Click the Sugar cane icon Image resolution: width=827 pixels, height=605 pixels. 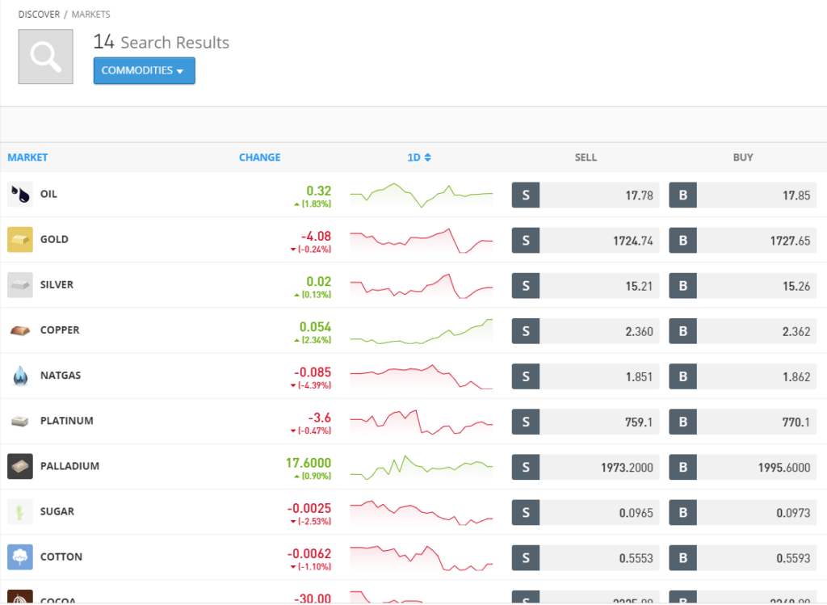click(x=20, y=511)
